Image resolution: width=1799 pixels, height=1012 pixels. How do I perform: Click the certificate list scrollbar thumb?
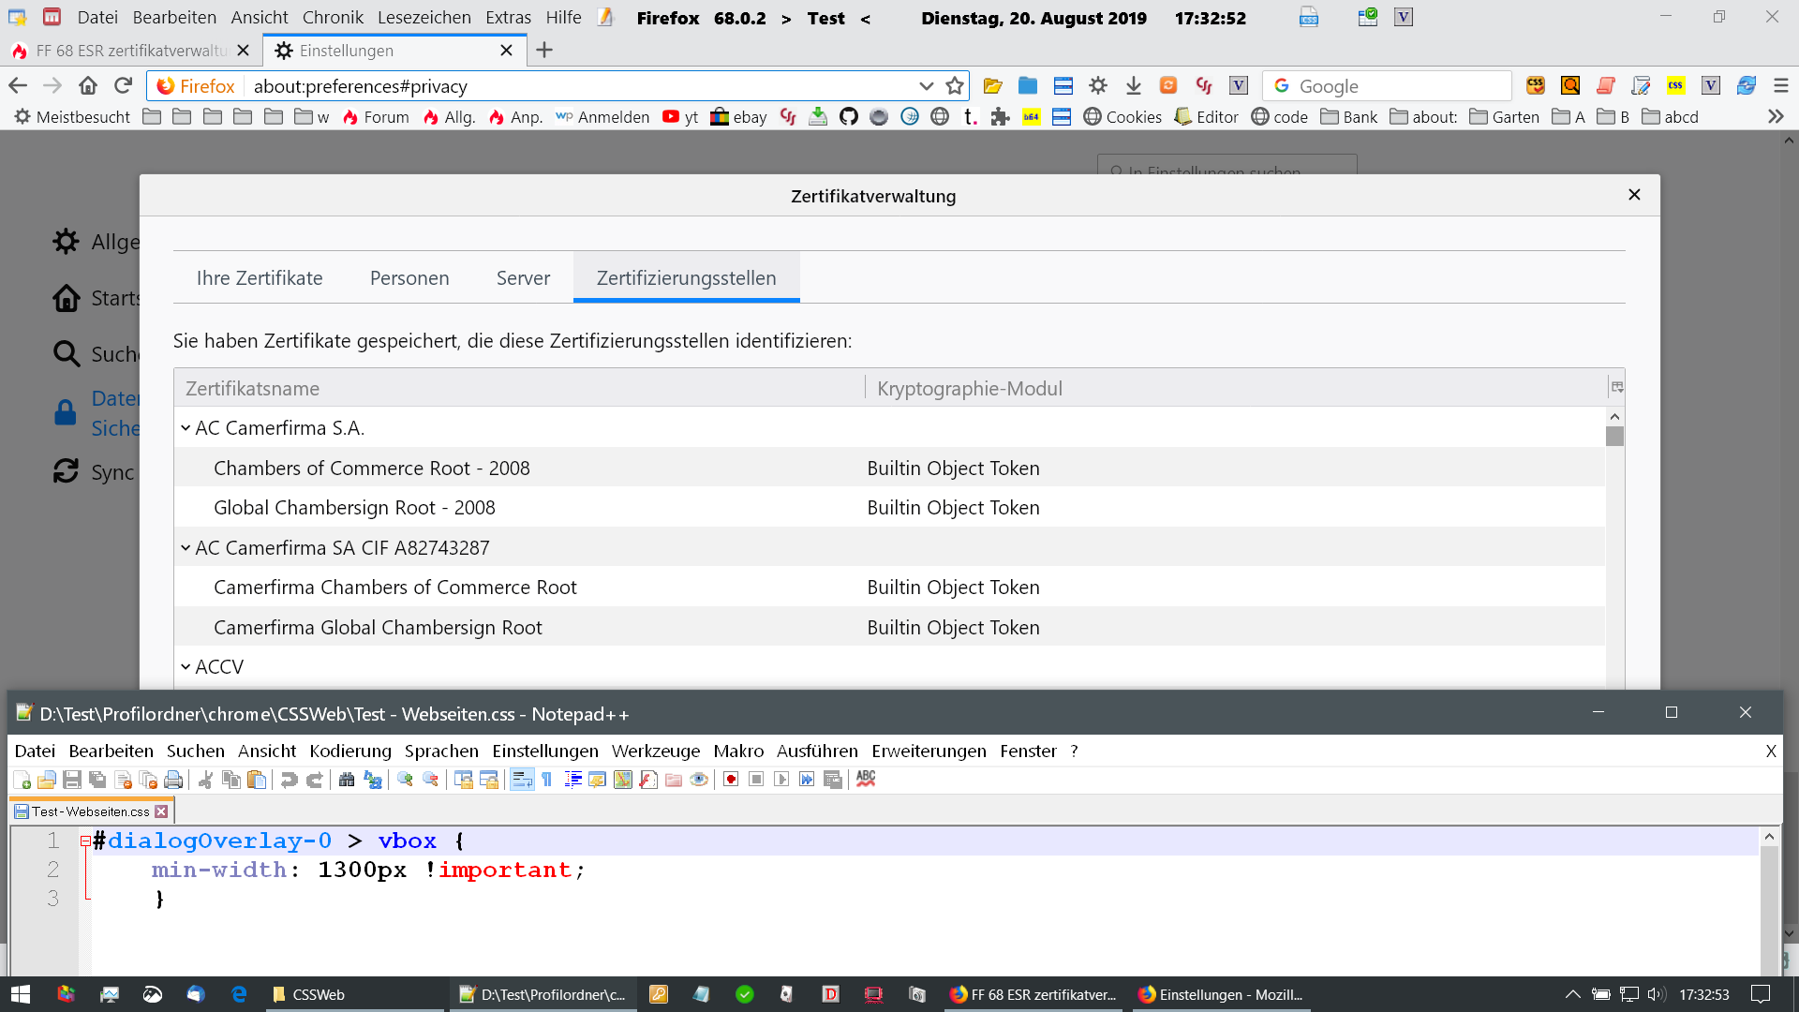click(1614, 437)
